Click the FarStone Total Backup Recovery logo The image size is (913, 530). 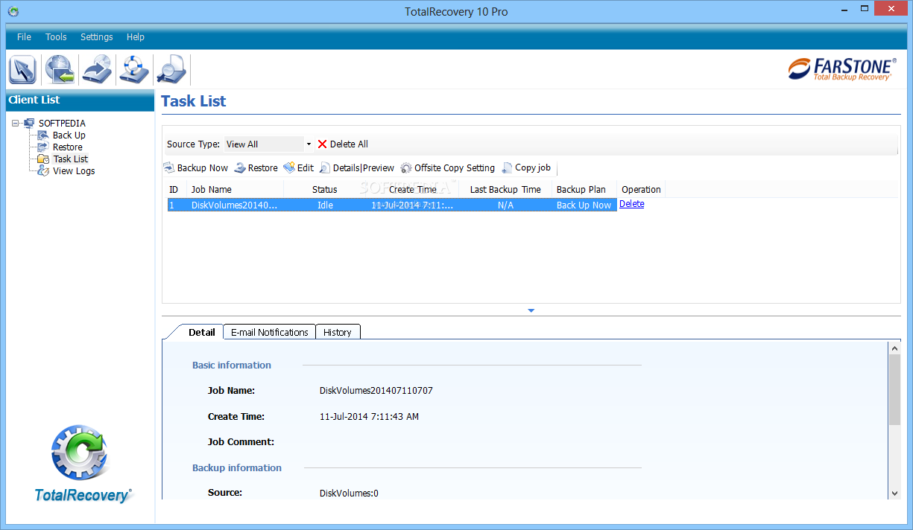(842, 68)
